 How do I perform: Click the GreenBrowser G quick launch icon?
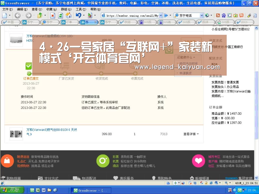(x=32, y=190)
